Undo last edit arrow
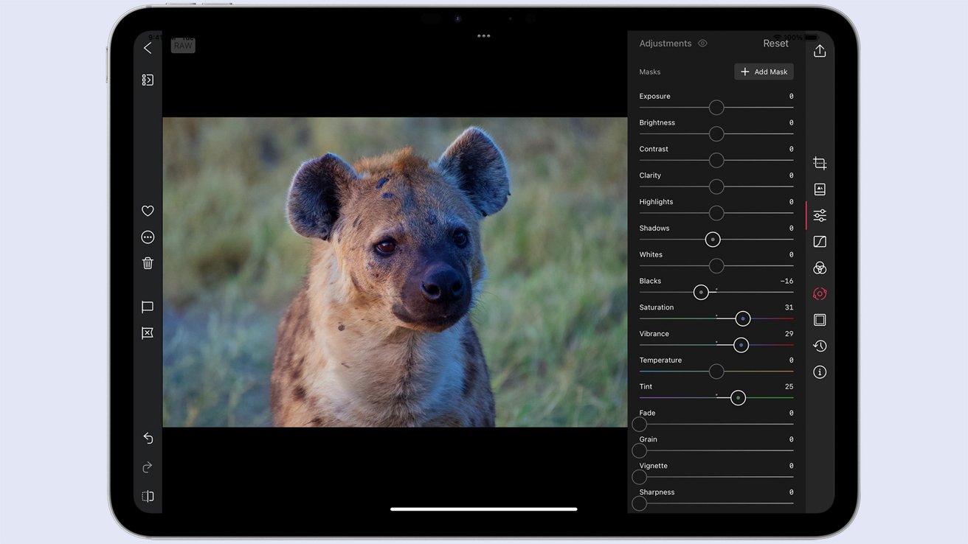This screenshot has height=544, width=968. (x=148, y=438)
